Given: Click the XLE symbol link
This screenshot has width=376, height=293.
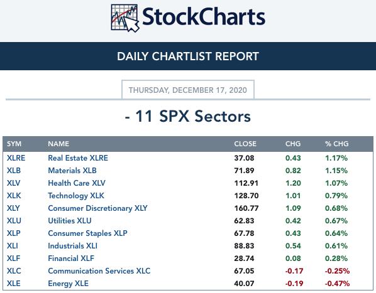Looking at the screenshot, I should click(13, 284).
